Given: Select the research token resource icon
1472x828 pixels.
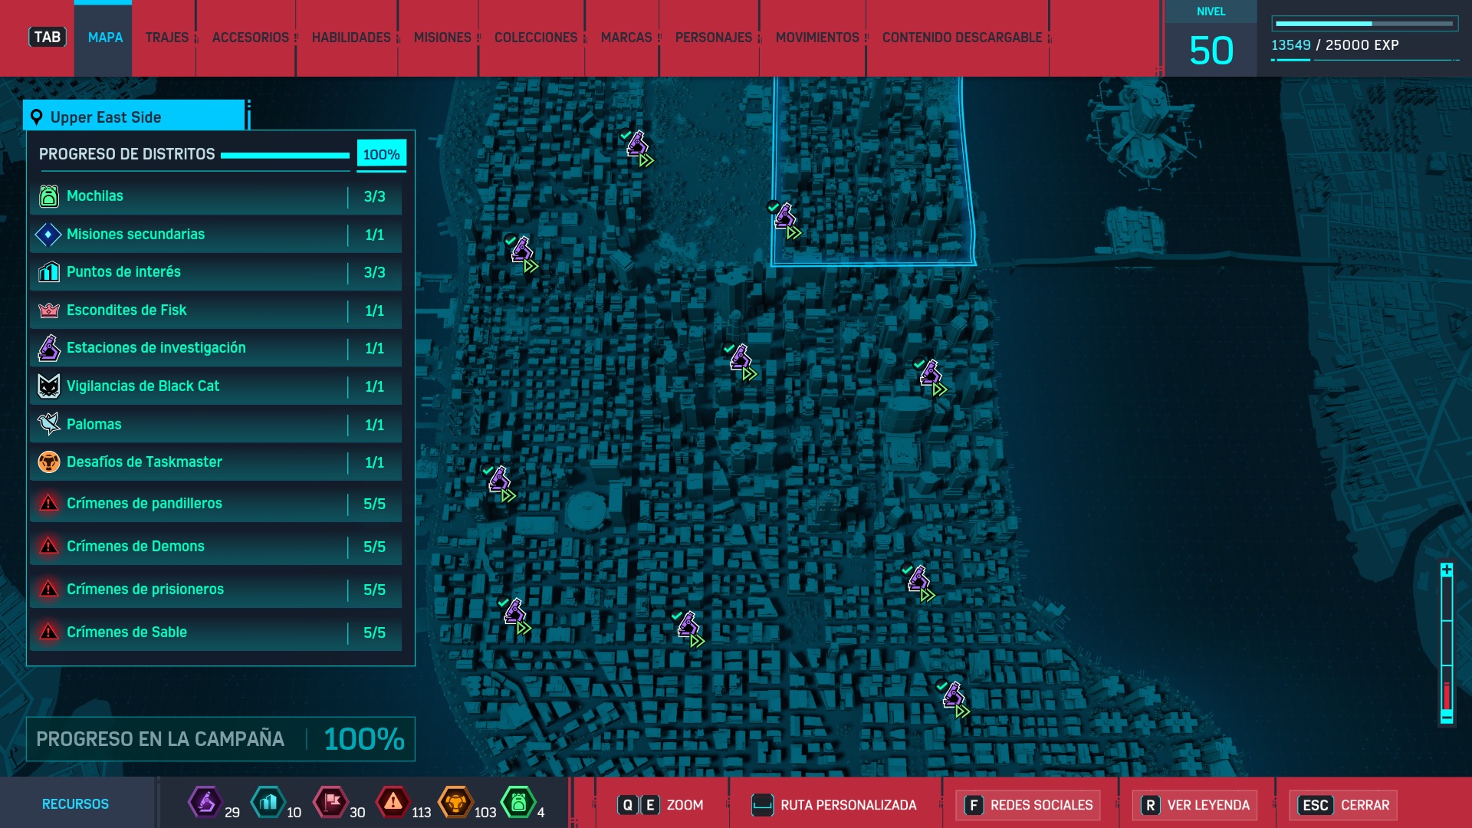Looking at the screenshot, I should [x=205, y=803].
